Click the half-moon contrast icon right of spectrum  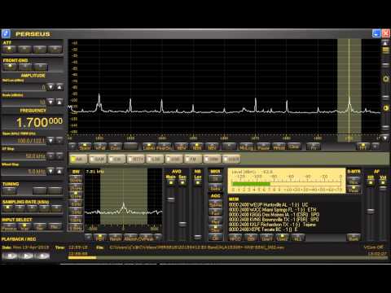click(x=386, y=108)
